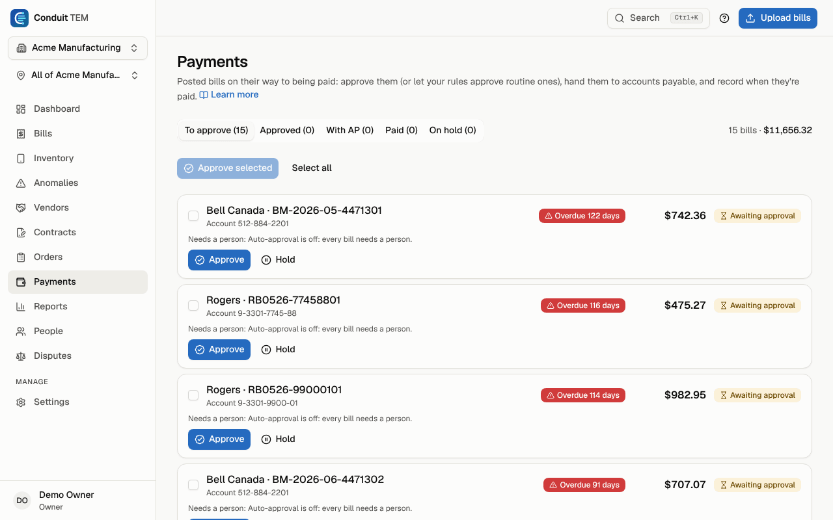Approve the Rogers $982.95 bill
The image size is (833, 520).
point(219,439)
